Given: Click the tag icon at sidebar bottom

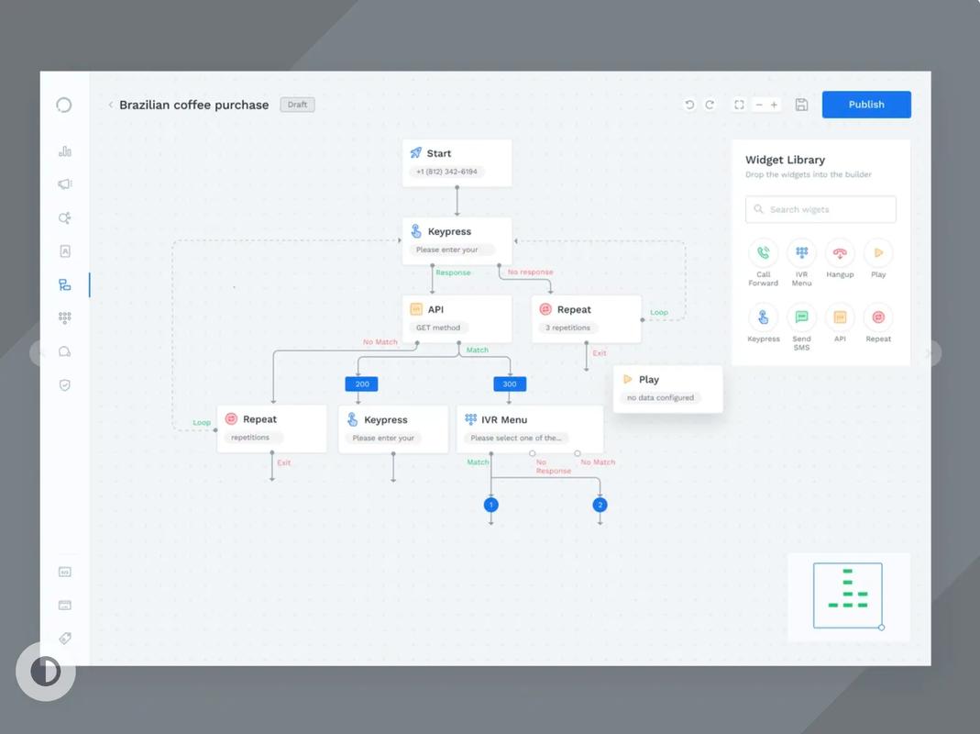Looking at the screenshot, I should pyautogui.click(x=64, y=639).
